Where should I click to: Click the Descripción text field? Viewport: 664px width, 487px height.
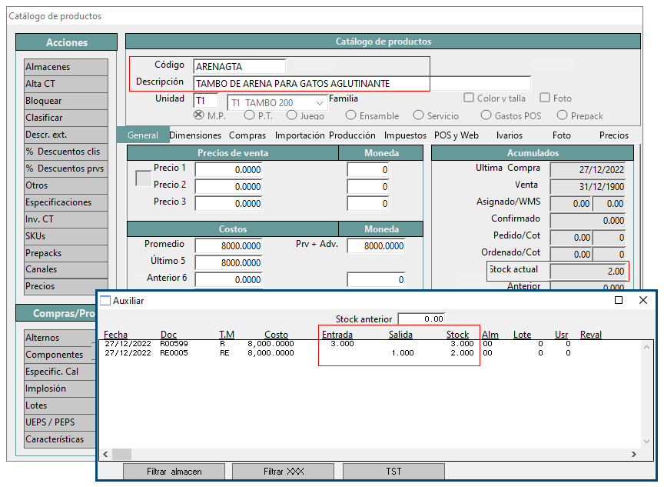(x=362, y=84)
